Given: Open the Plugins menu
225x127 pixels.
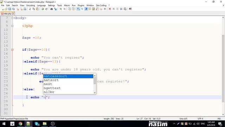Looking at the screenshot, I should pyautogui.click(x=81, y=5).
